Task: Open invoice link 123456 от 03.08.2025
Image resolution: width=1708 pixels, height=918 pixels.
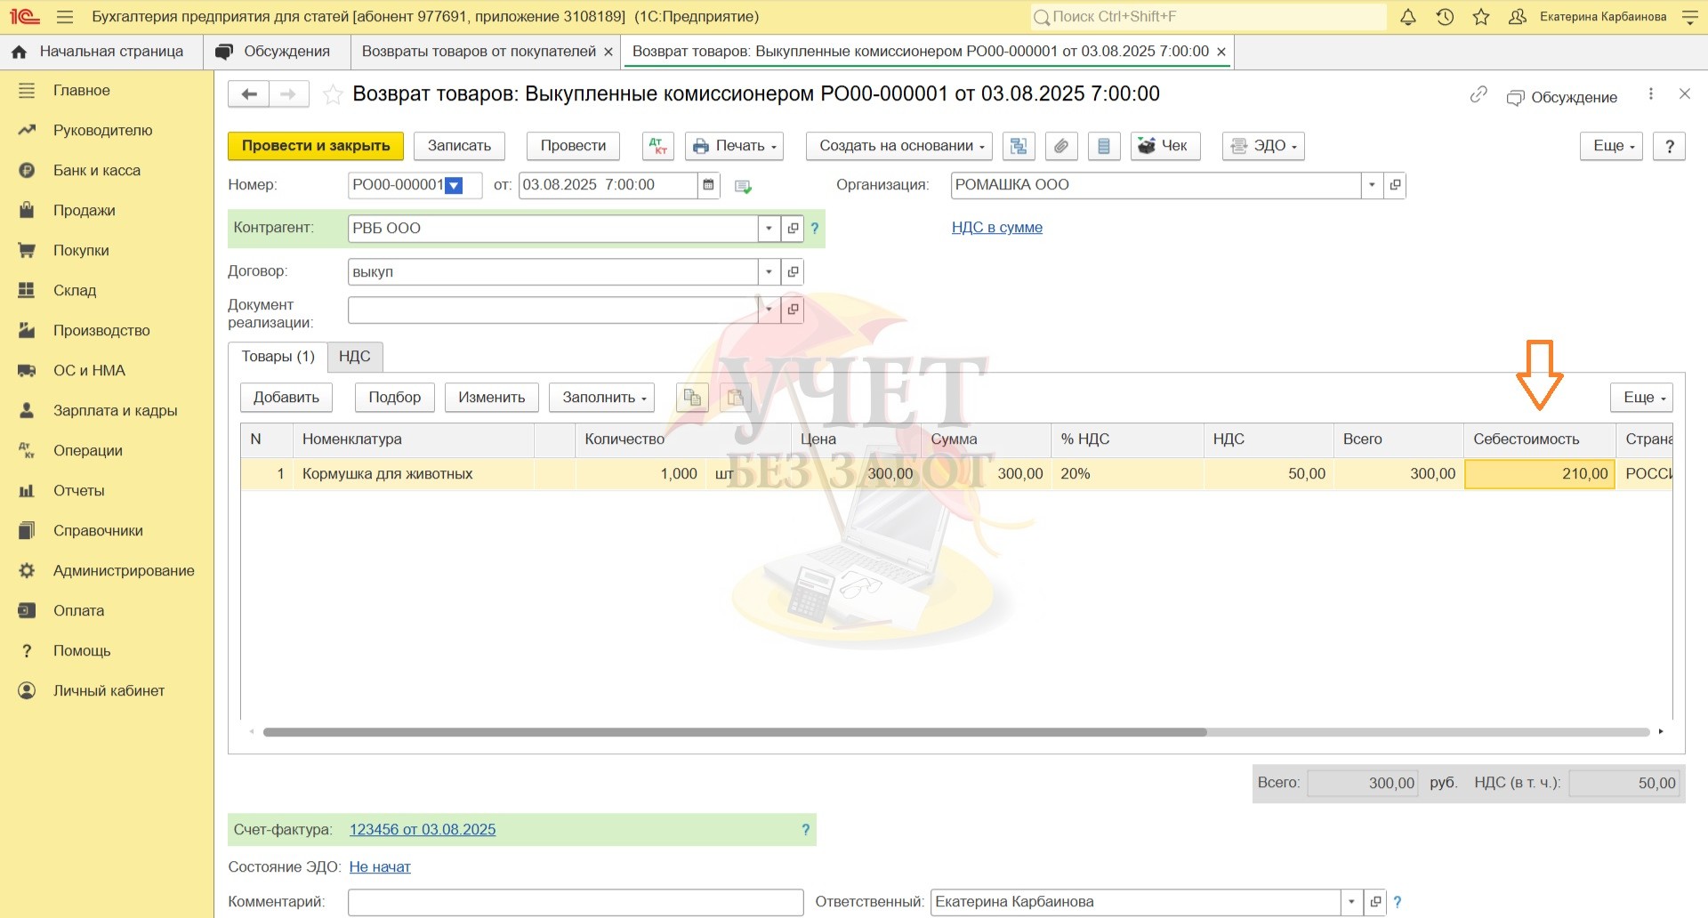Action: click(422, 830)
